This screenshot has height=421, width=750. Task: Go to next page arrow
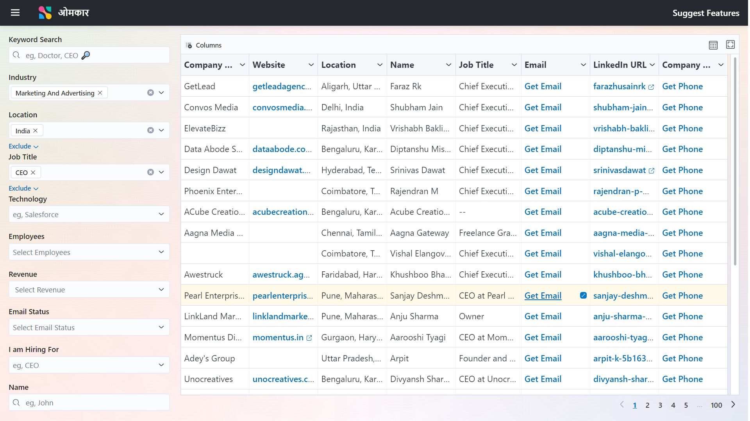tap(733, 405)
